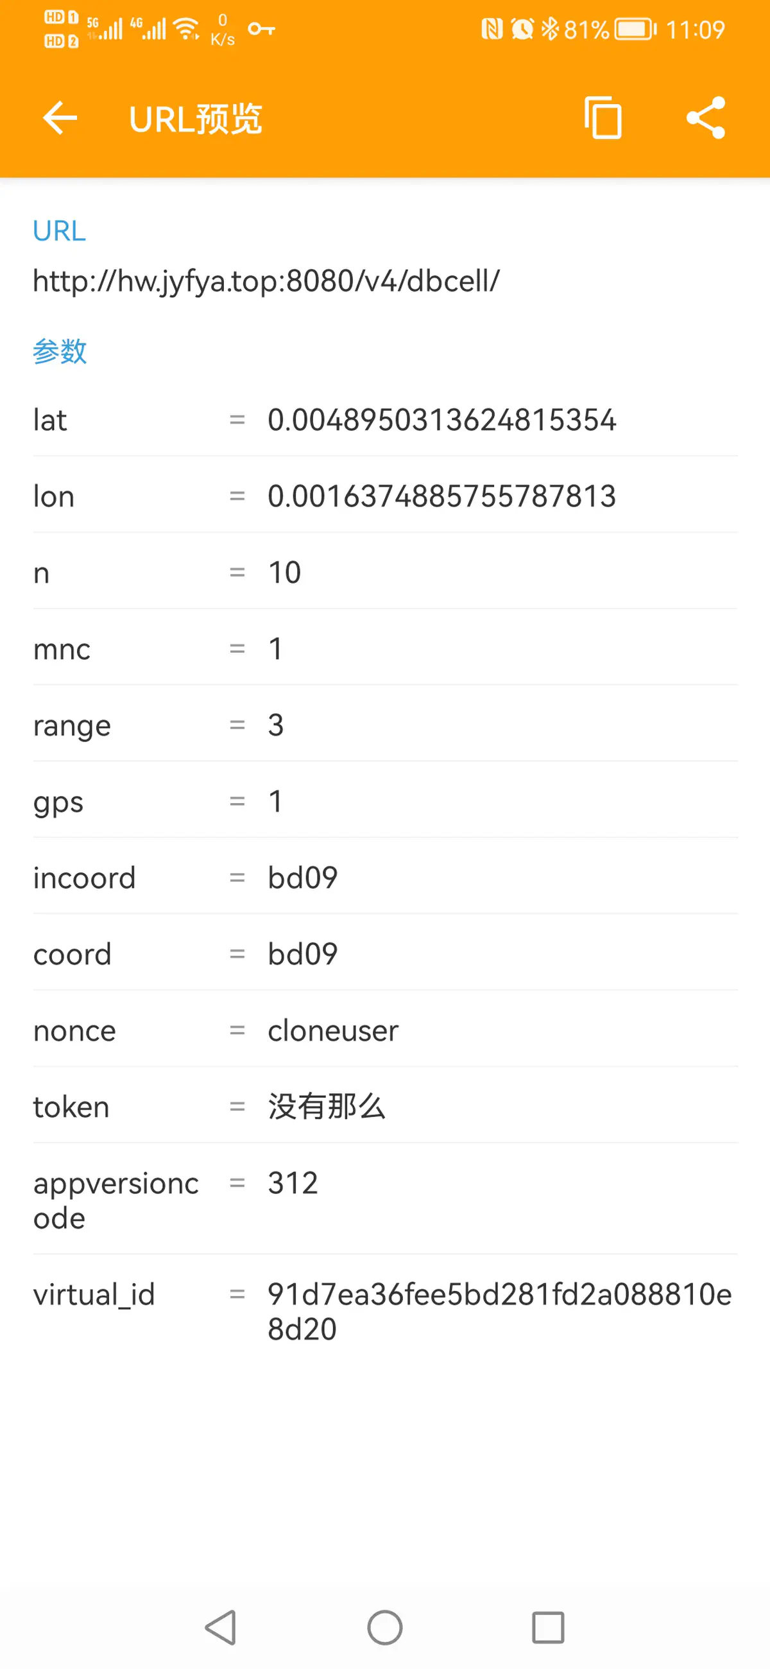Tap the token parameter value
Screen dimensions: 770x1669
[x=327, y=1107]
